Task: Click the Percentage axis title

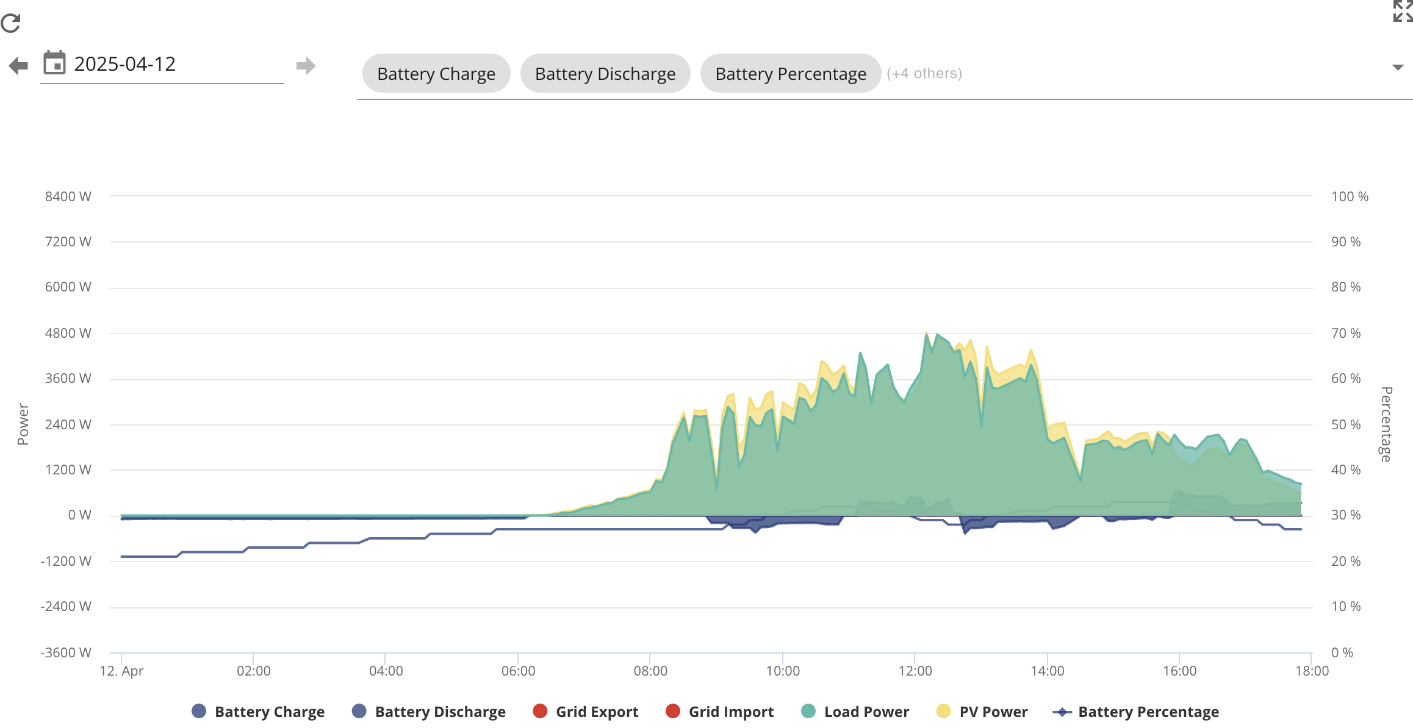Action: click(1386, 424)
